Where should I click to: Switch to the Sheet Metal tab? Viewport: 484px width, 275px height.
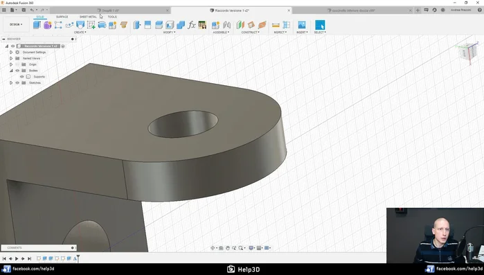pyautogui.click(x=88, y=17)
